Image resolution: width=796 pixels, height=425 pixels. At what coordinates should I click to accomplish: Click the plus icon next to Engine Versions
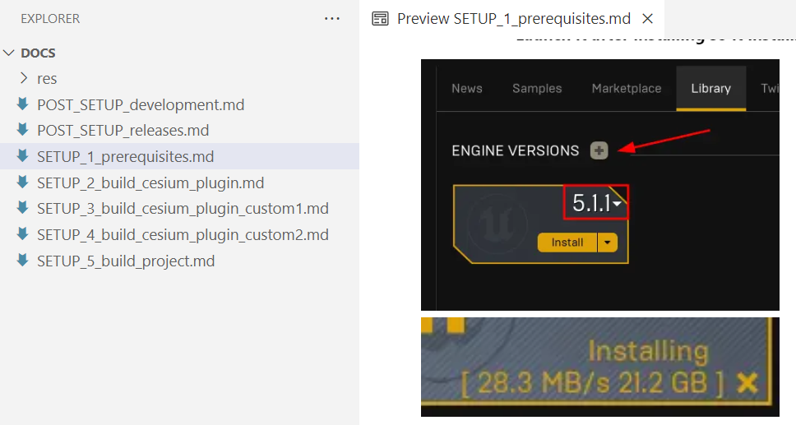pyautogui.click(x=599, y=150)
